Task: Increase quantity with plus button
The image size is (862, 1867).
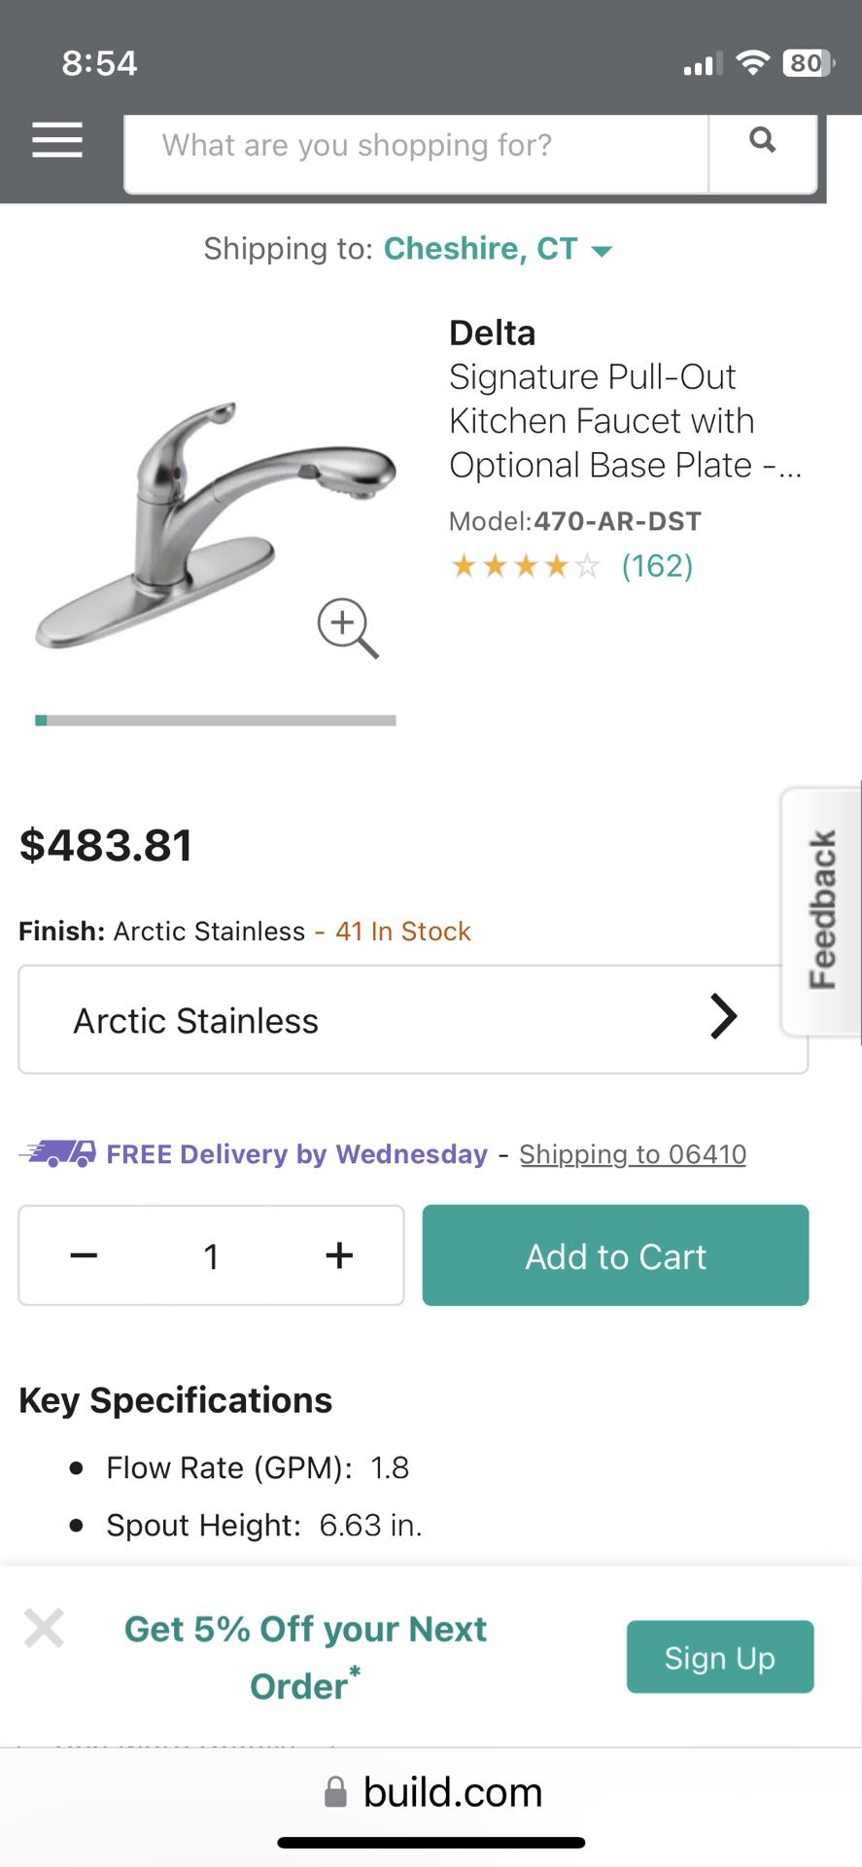Action: [339, 1255]
